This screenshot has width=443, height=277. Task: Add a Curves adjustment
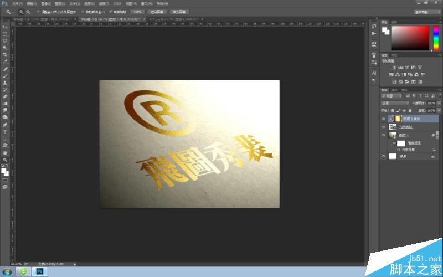tap(407, 67)
